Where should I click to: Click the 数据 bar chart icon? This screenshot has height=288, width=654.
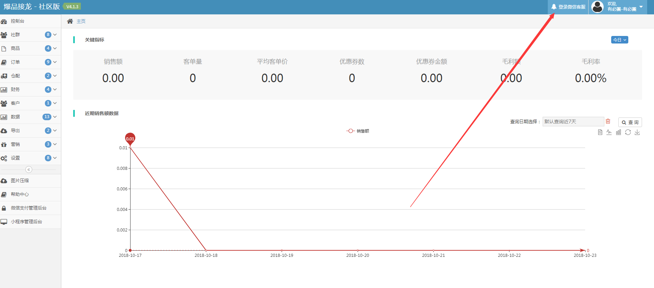pyautogui.click(x=4, y=117)
